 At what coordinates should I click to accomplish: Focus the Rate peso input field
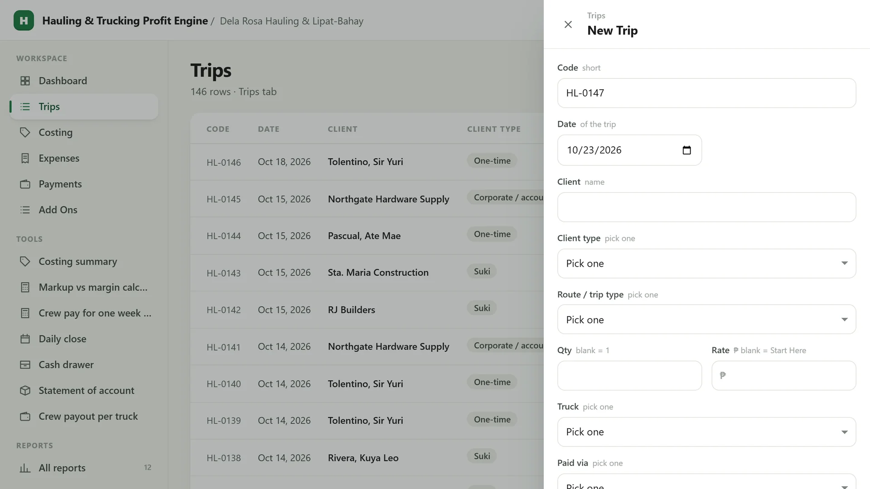pos(783,375)
